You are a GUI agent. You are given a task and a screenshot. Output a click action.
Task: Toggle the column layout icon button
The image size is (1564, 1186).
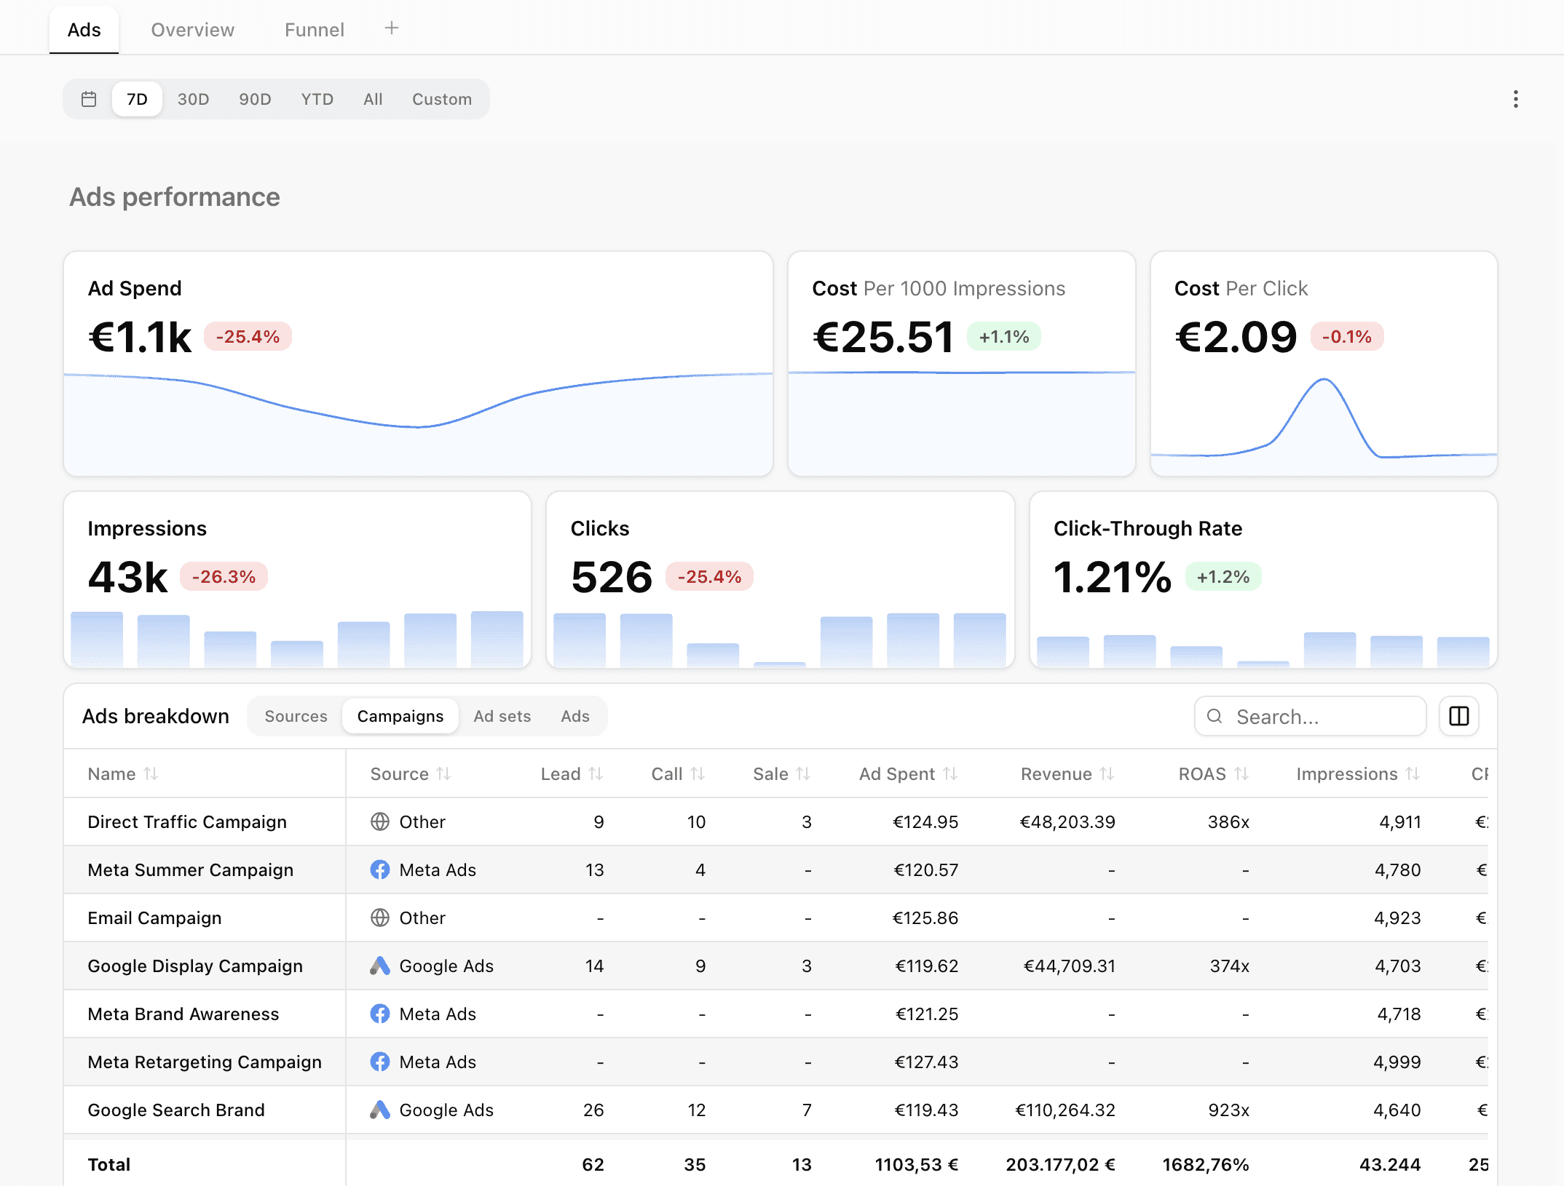coord(1458,716)
